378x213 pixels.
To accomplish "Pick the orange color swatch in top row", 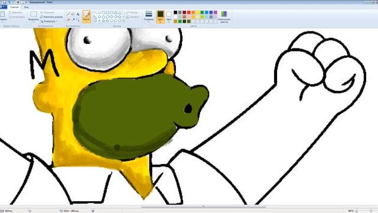I will [193, 12].
